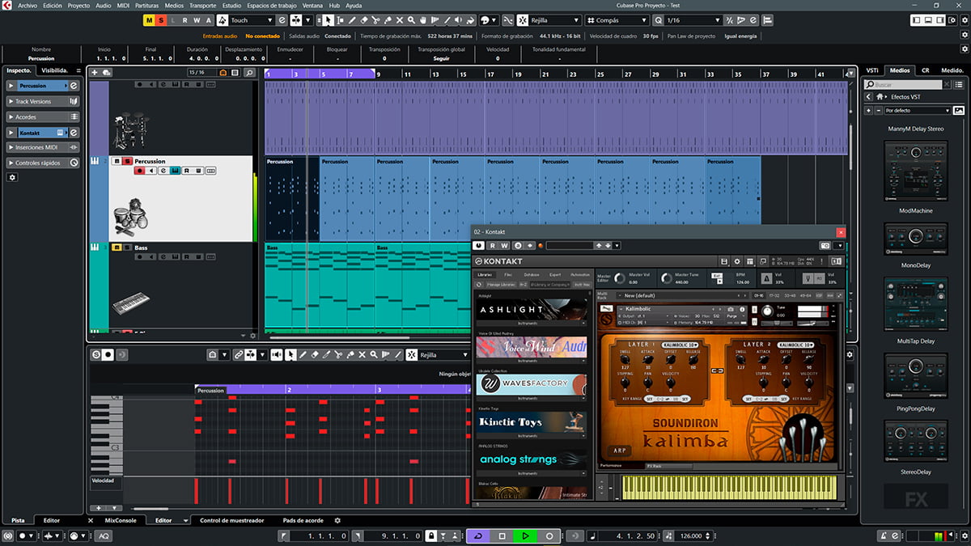Click the Kontakt instrument info icon
This screenshot has height=546, width=971.
point(744,309)
